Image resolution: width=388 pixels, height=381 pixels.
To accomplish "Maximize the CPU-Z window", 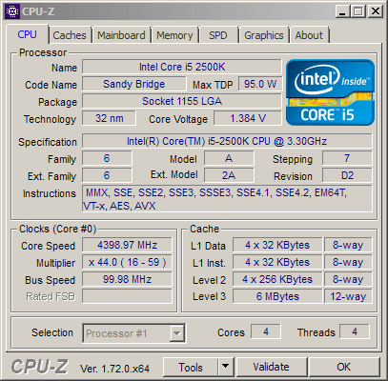I will coord(358,11).
